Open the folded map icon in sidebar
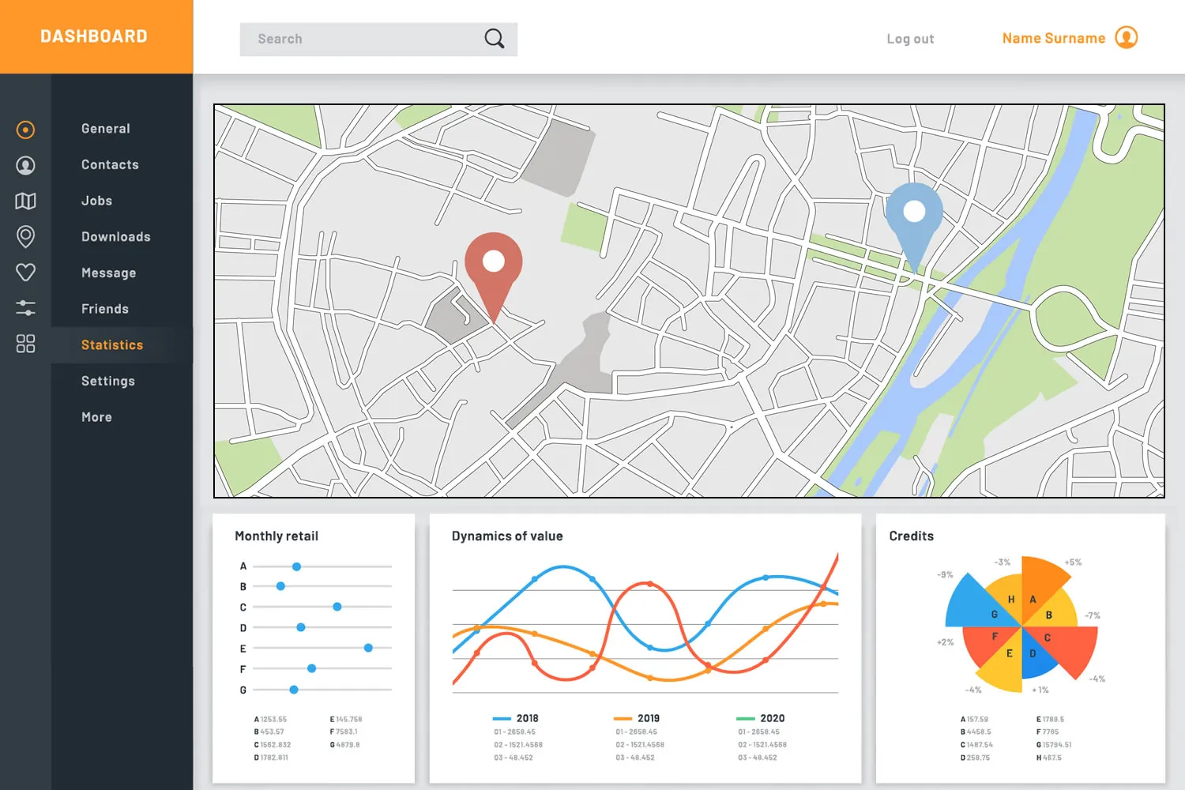The image size is (1185, 790). (x=25, y=201)
